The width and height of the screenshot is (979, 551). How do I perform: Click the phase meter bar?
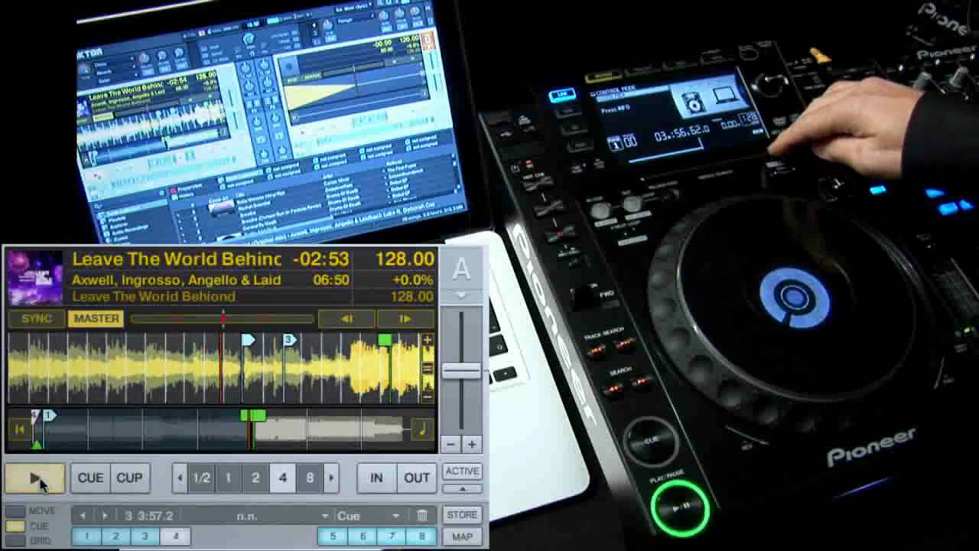222,318
